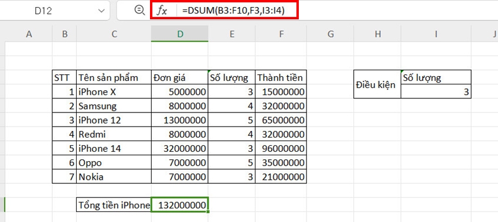Click the STT cell numbered 7
The height and width of the screenshot is (222, 498).
pos(64,176)
